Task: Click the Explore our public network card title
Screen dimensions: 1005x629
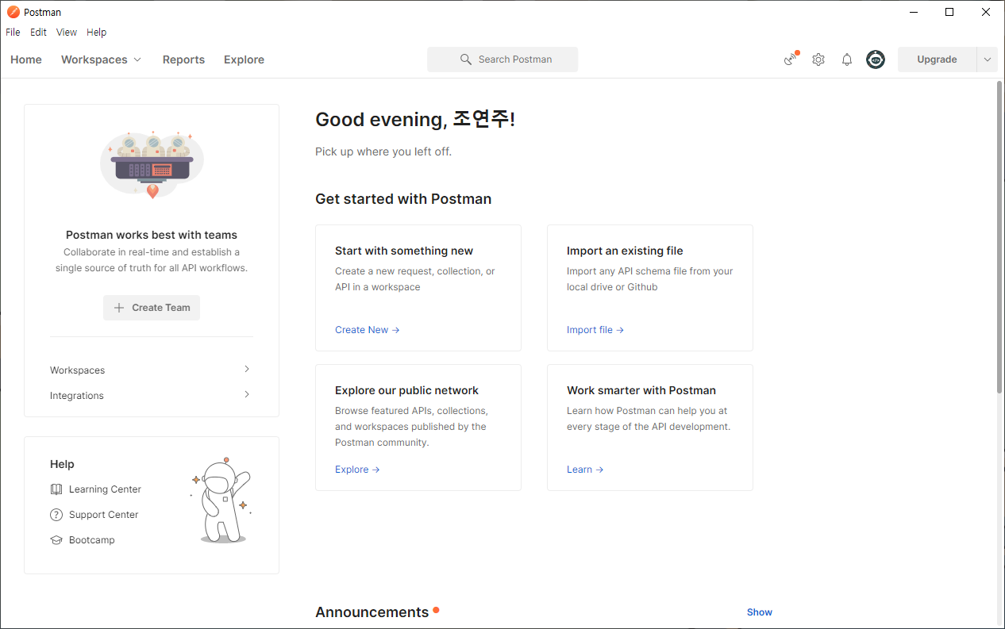Action: 406,390
